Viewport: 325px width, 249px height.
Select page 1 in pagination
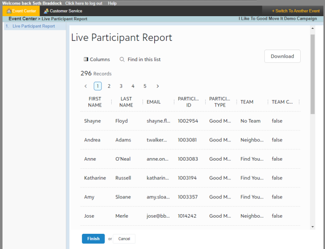click(x=98, y=86)
